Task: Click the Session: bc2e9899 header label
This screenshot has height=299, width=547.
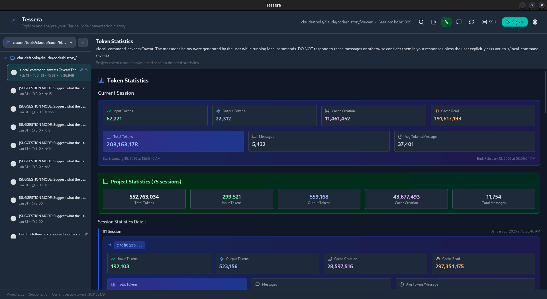Action: pos(395,22)
